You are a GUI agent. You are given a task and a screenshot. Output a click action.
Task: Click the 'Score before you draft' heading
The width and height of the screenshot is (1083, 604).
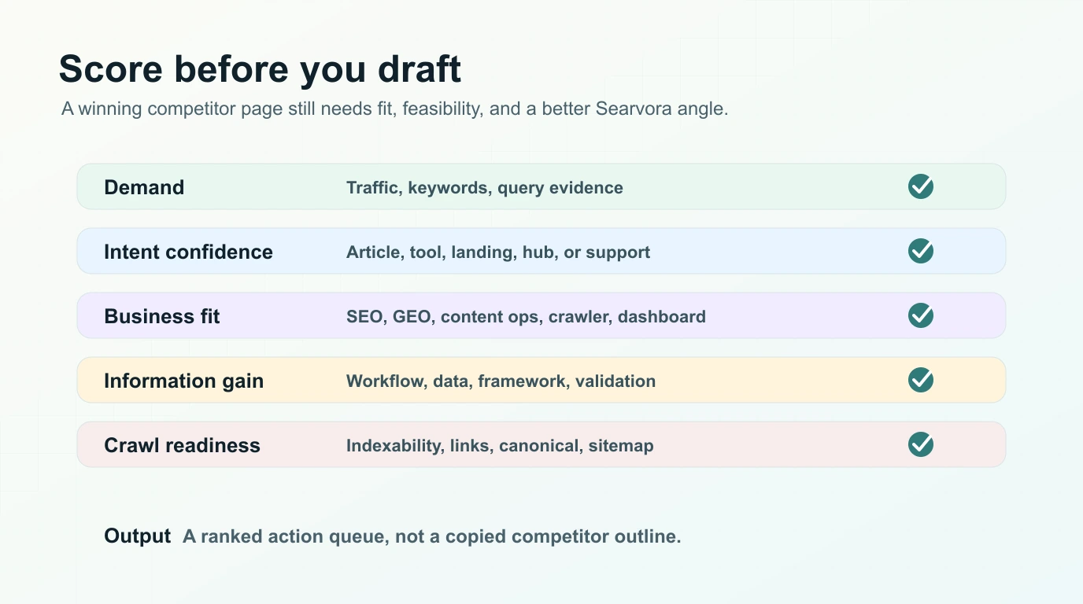pyautogui.click(x=261, y=68)
